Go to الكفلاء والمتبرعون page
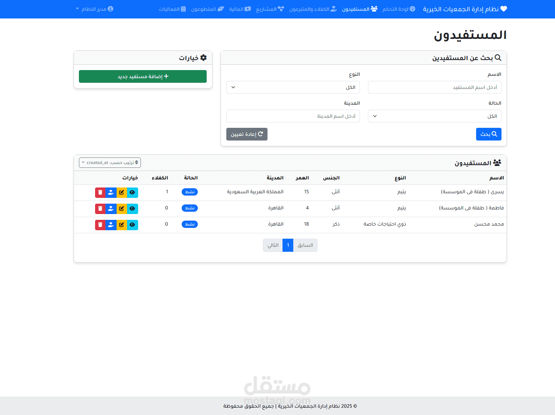Viewport: 555px width, 415px height. point(313,9)
